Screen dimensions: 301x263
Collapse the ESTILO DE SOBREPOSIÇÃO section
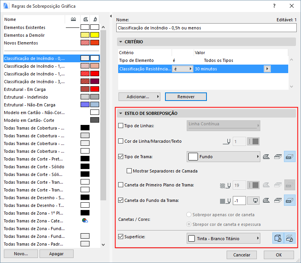click(120, 113)
